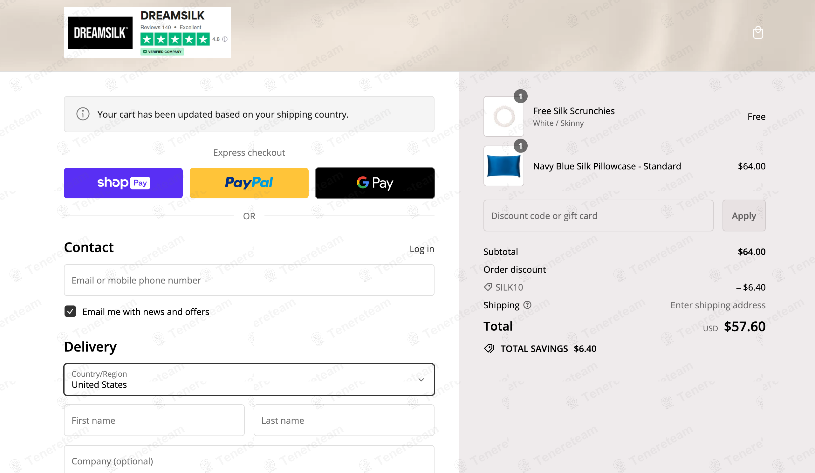Image resolution: width=815 pixels, height=473 pixels.
Task: Pay with Shop Pay
Action: click(x=123, y=183)
